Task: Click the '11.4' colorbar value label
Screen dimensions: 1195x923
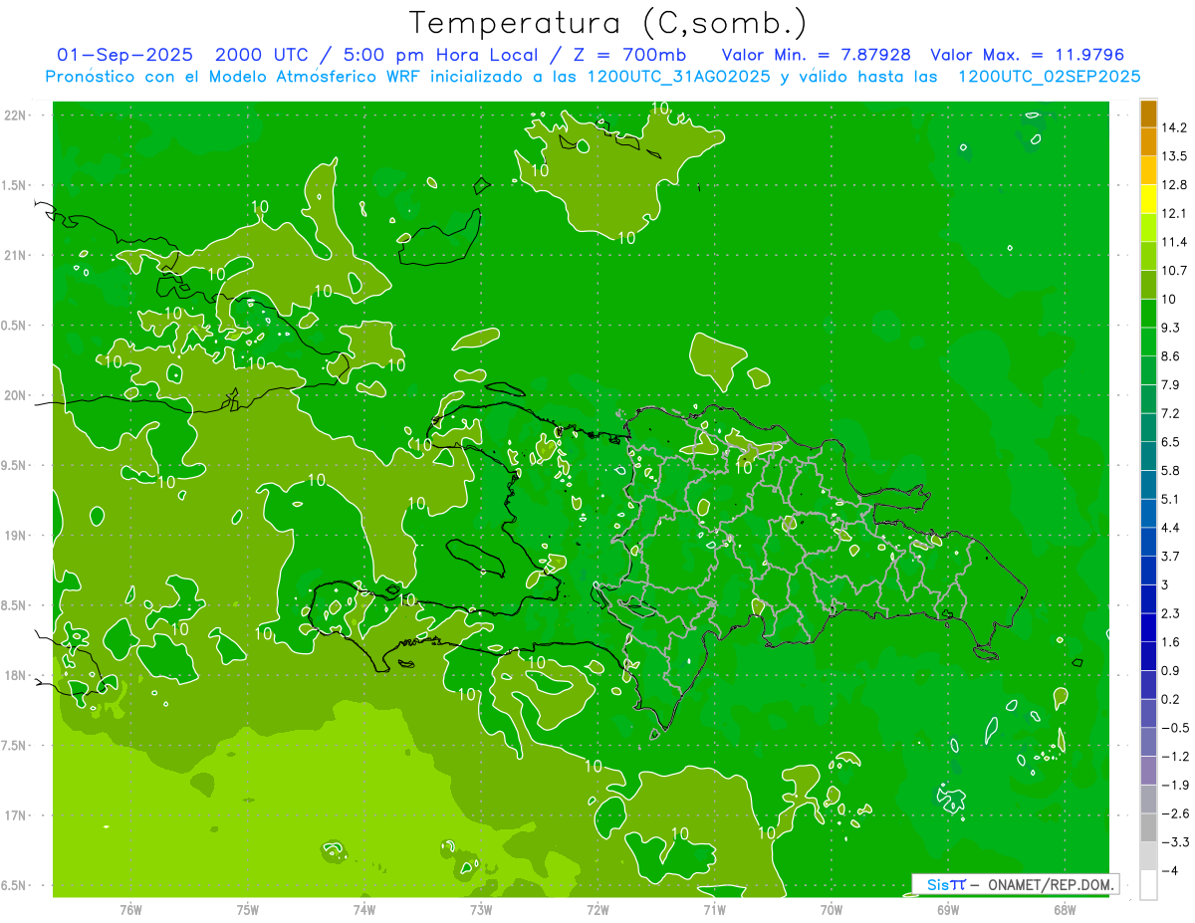Action: [1174, 242]
